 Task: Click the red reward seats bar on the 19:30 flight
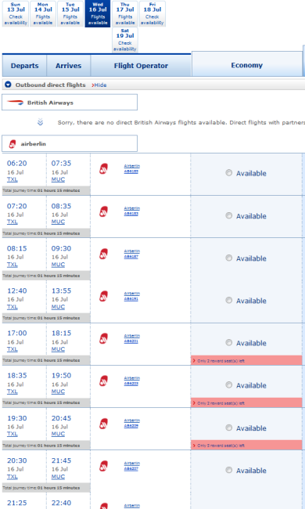(246, 445)
